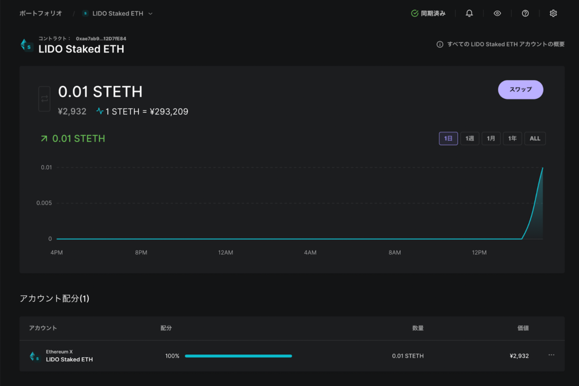The image size is (579, 386).
Task: Click the ¥2,932 value cell in table
Action: point(519,355)
